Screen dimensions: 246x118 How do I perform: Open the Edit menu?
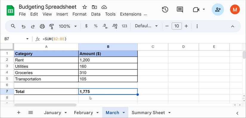[x=34, y=14]
